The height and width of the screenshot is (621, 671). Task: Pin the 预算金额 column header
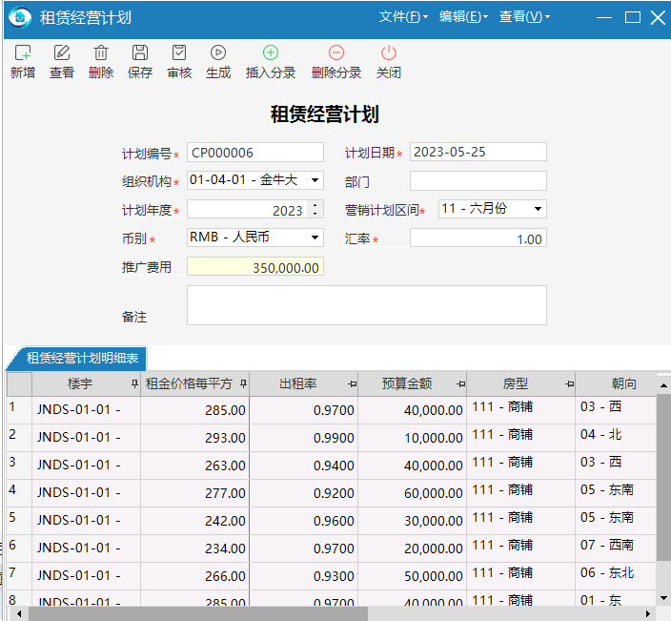[461, 384]
